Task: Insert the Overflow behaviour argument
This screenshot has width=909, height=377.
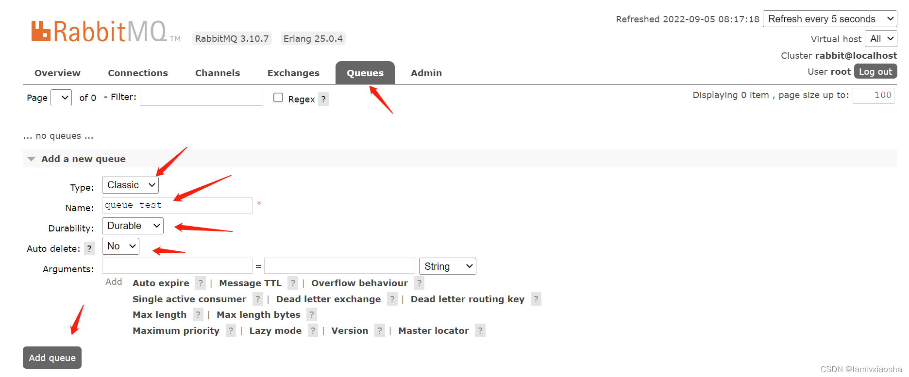Action: pos(359,283)
